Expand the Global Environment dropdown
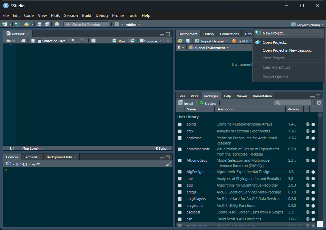This screenshot has width=326, height=230. click(209, 48)
